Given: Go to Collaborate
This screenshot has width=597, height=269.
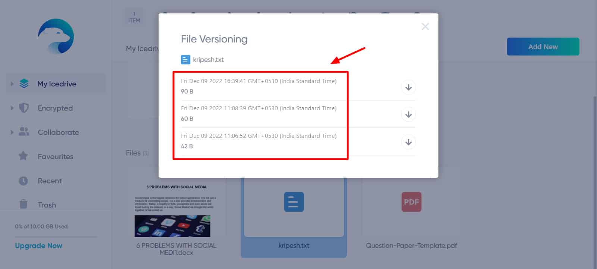Looking at the screenshot, I should (x=58, y=132).
